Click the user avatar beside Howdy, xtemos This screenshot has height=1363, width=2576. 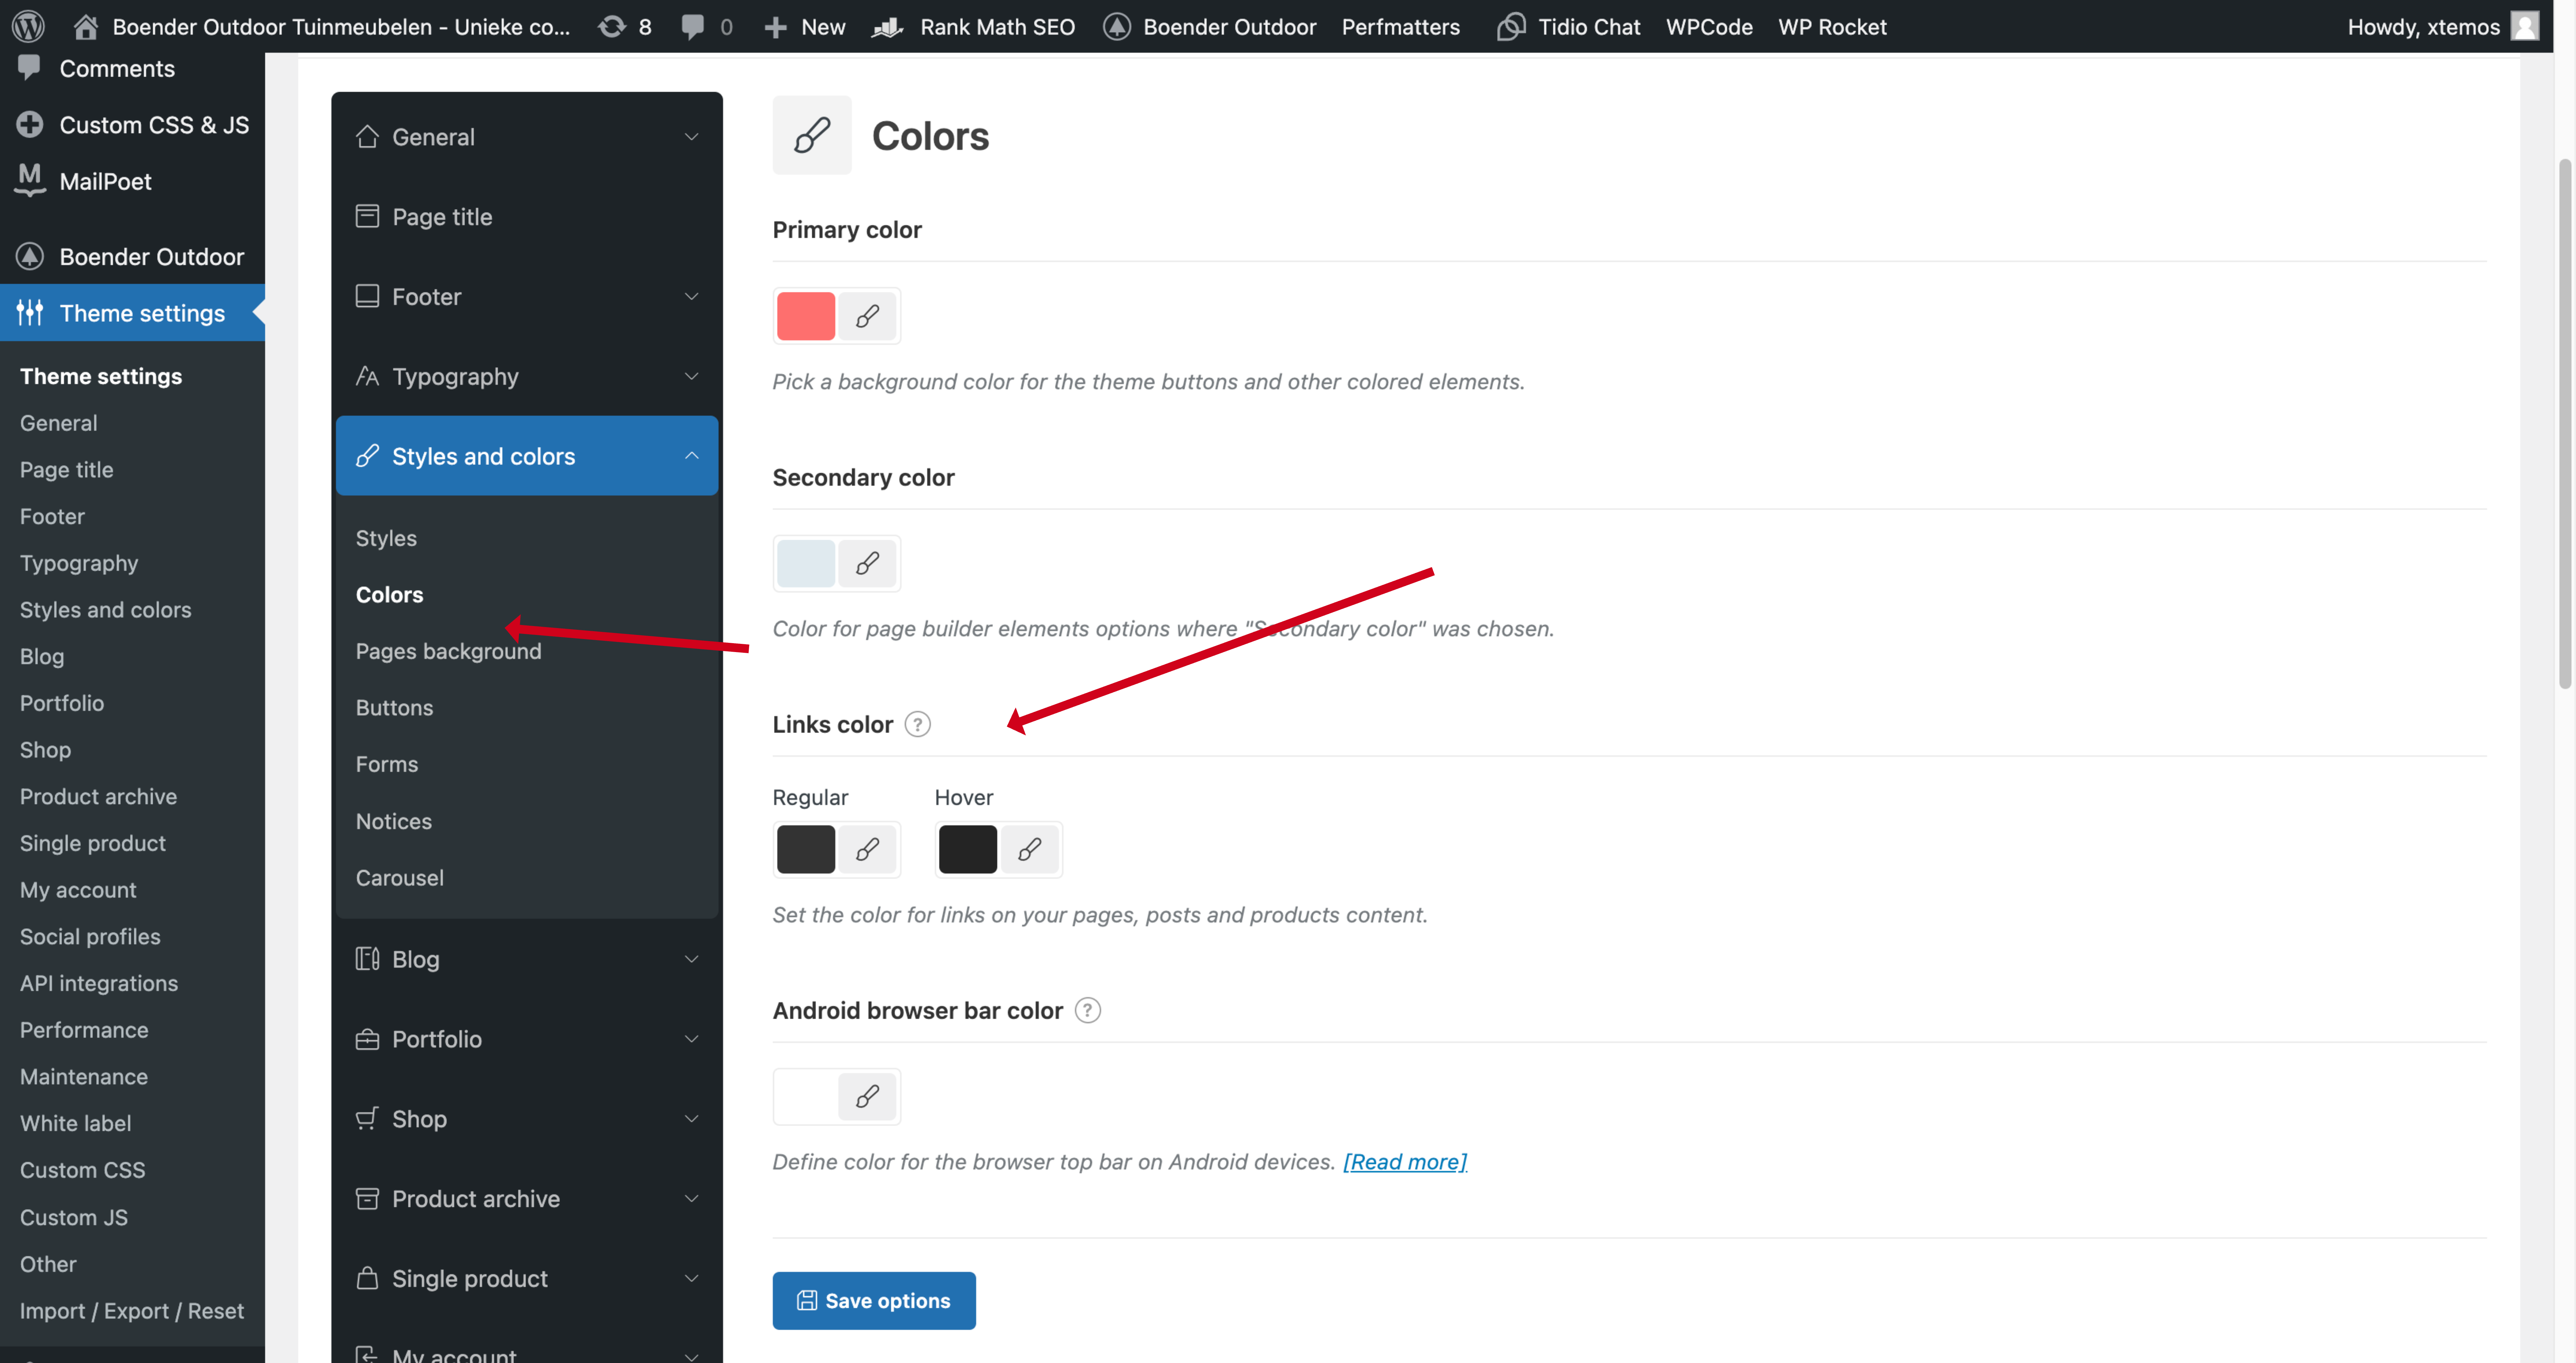tap(2525, 26)
